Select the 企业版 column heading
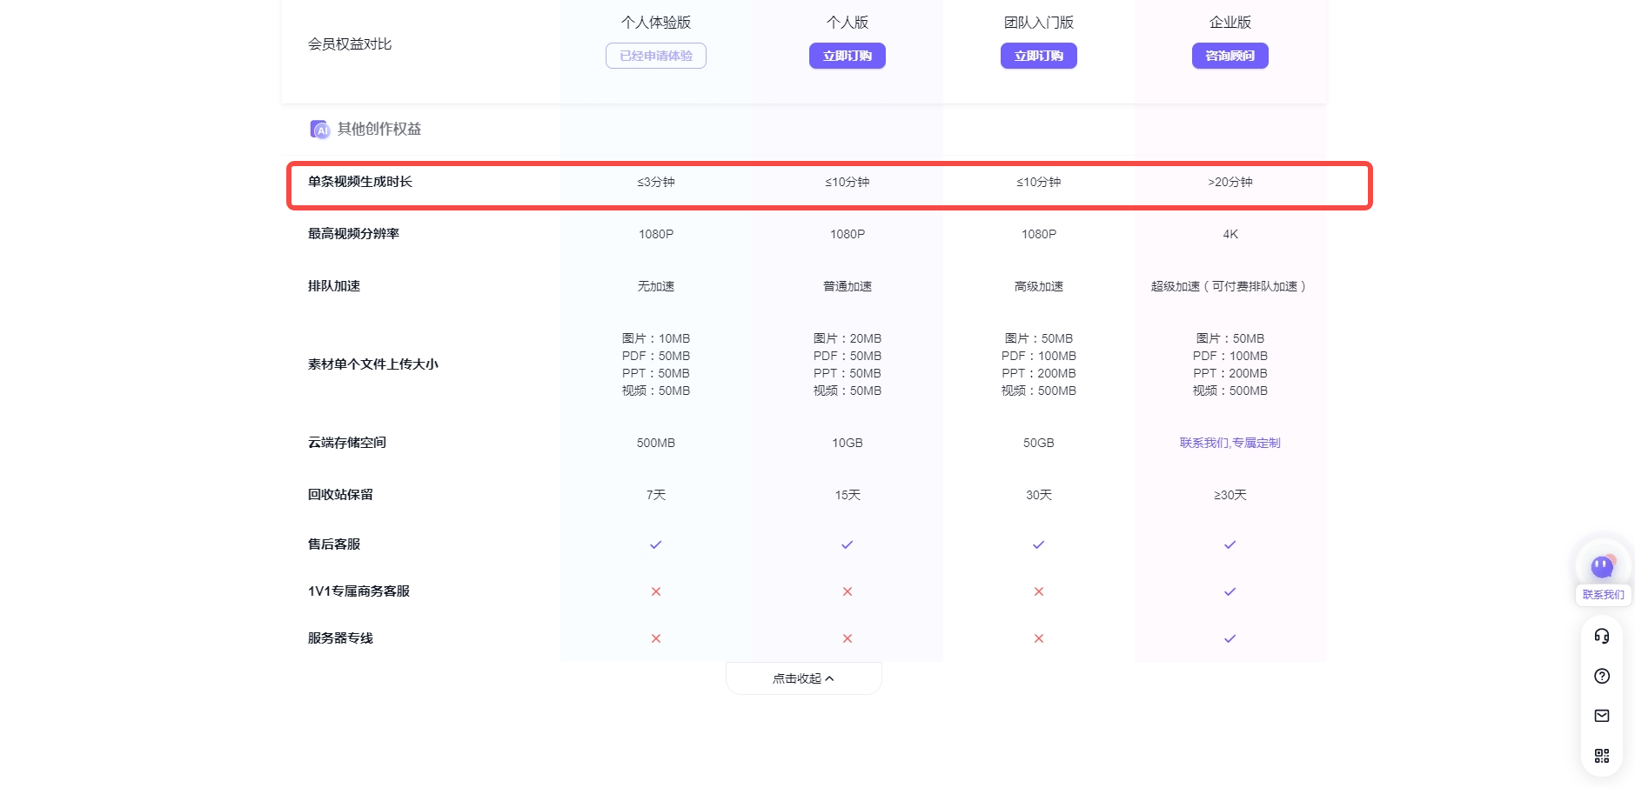 tap(1230, 23)
